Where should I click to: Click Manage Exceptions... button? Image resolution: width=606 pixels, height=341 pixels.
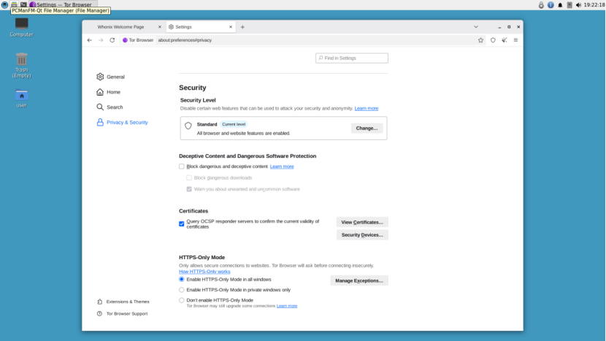click(359, 280)
